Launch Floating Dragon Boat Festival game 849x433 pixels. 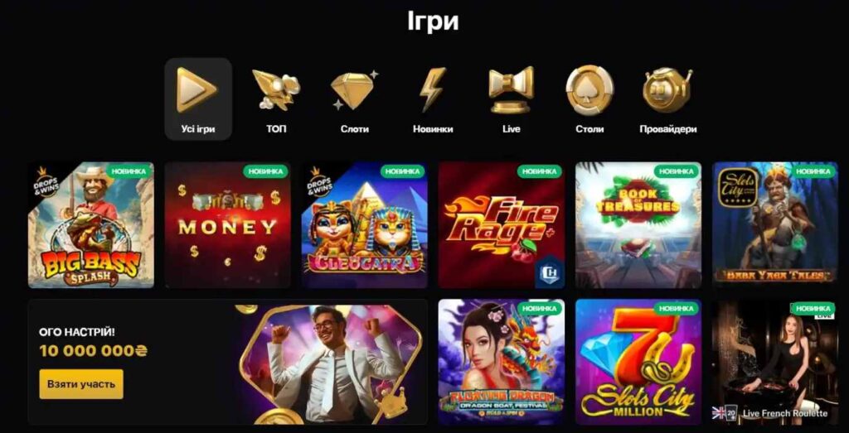pyautogui.click(x=502, y=362)
